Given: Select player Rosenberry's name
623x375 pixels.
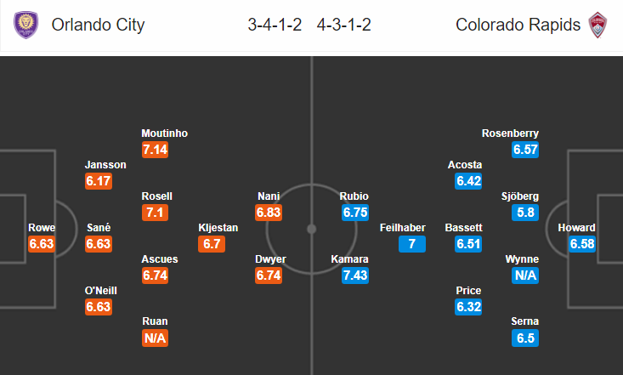Looking at the screenshot, I should pos(510,134).
